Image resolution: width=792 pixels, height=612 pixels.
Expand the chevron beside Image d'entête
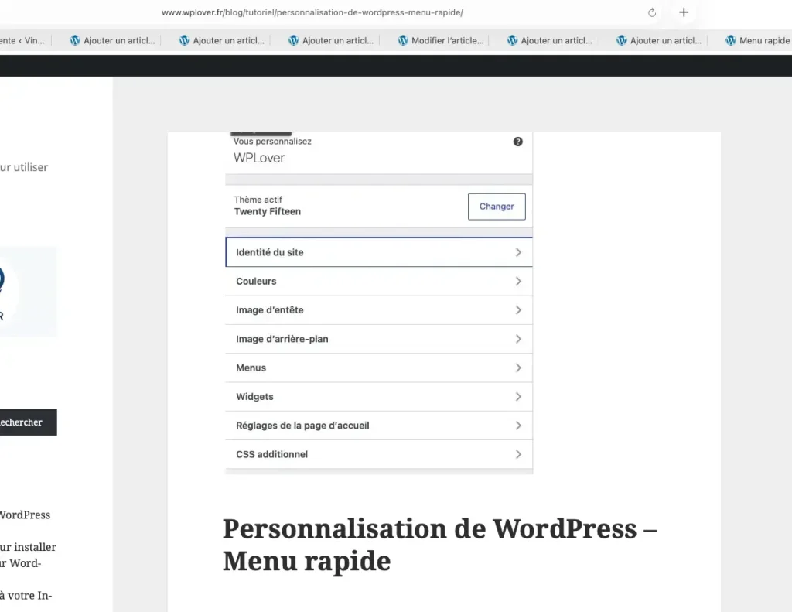click(518, 309)
